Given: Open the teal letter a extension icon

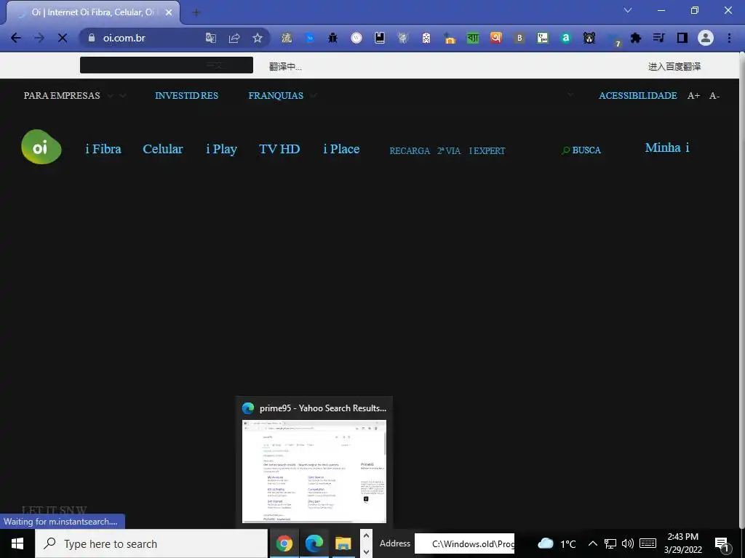Looking at the screenshot, I should click(x=565, y=38).
